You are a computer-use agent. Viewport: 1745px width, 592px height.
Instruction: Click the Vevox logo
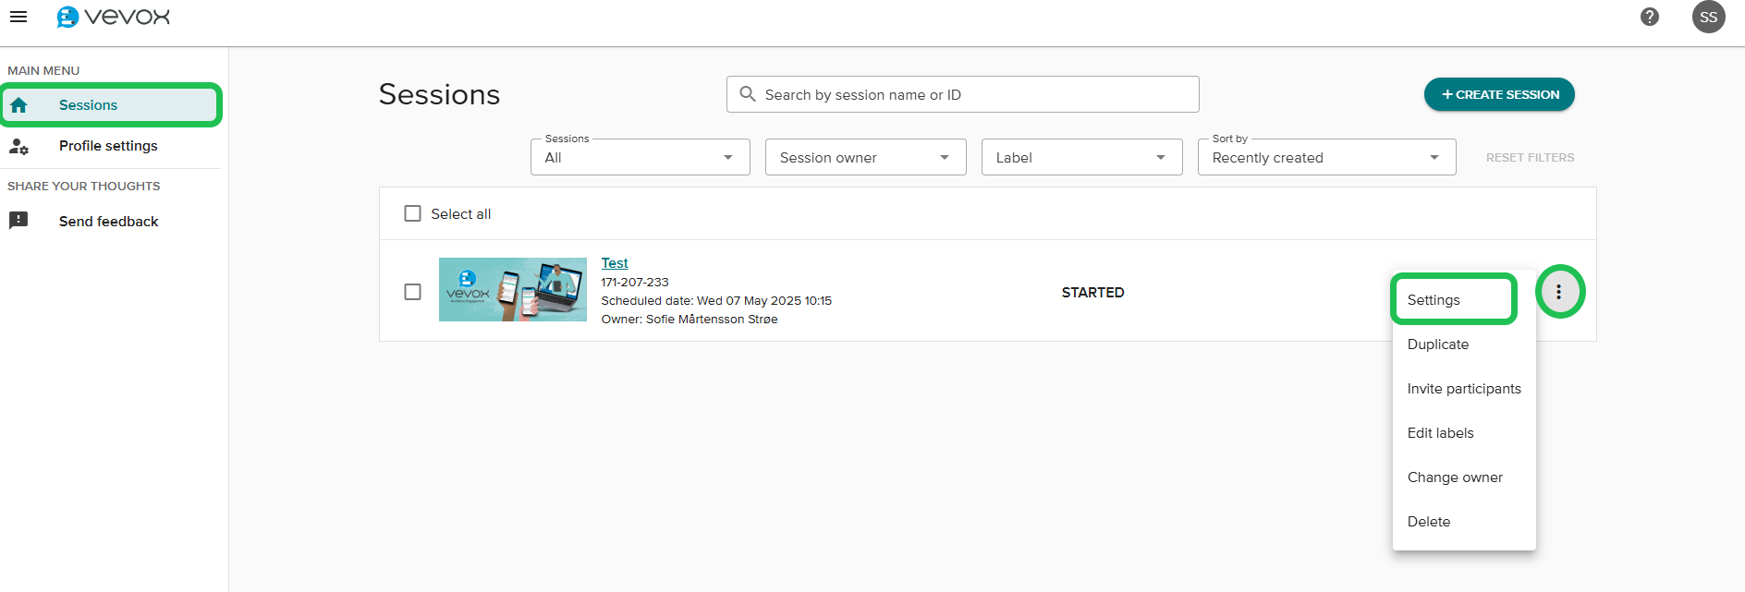(x=114, y=17)
